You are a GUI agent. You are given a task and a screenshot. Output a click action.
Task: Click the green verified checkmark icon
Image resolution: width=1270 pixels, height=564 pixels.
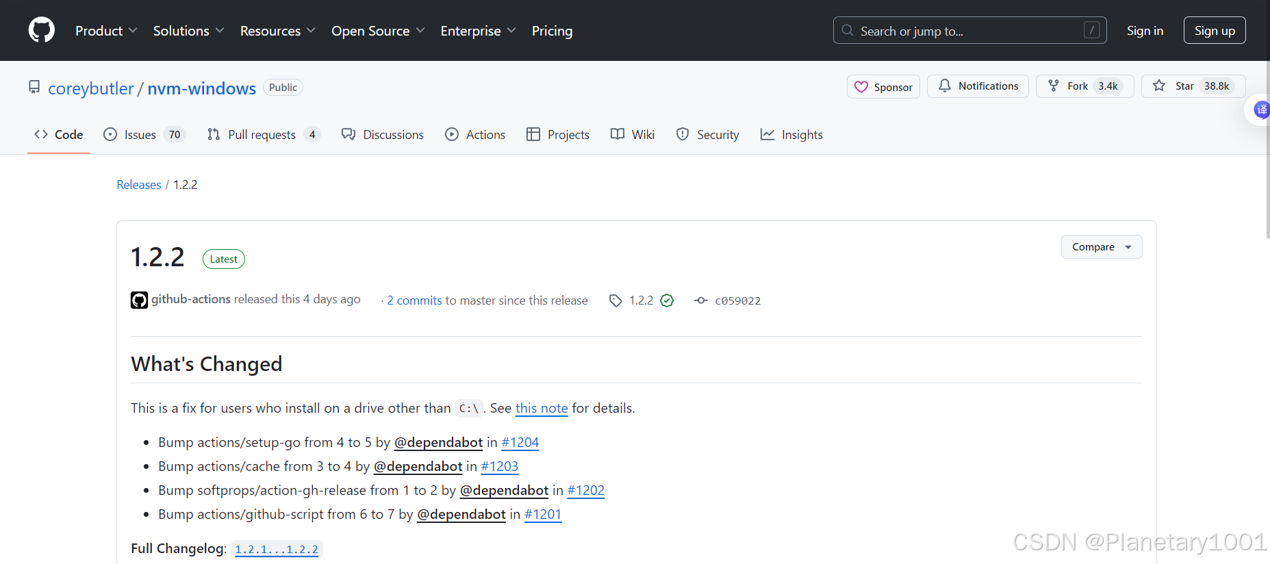pyautogui.click(x=667, y=300)
